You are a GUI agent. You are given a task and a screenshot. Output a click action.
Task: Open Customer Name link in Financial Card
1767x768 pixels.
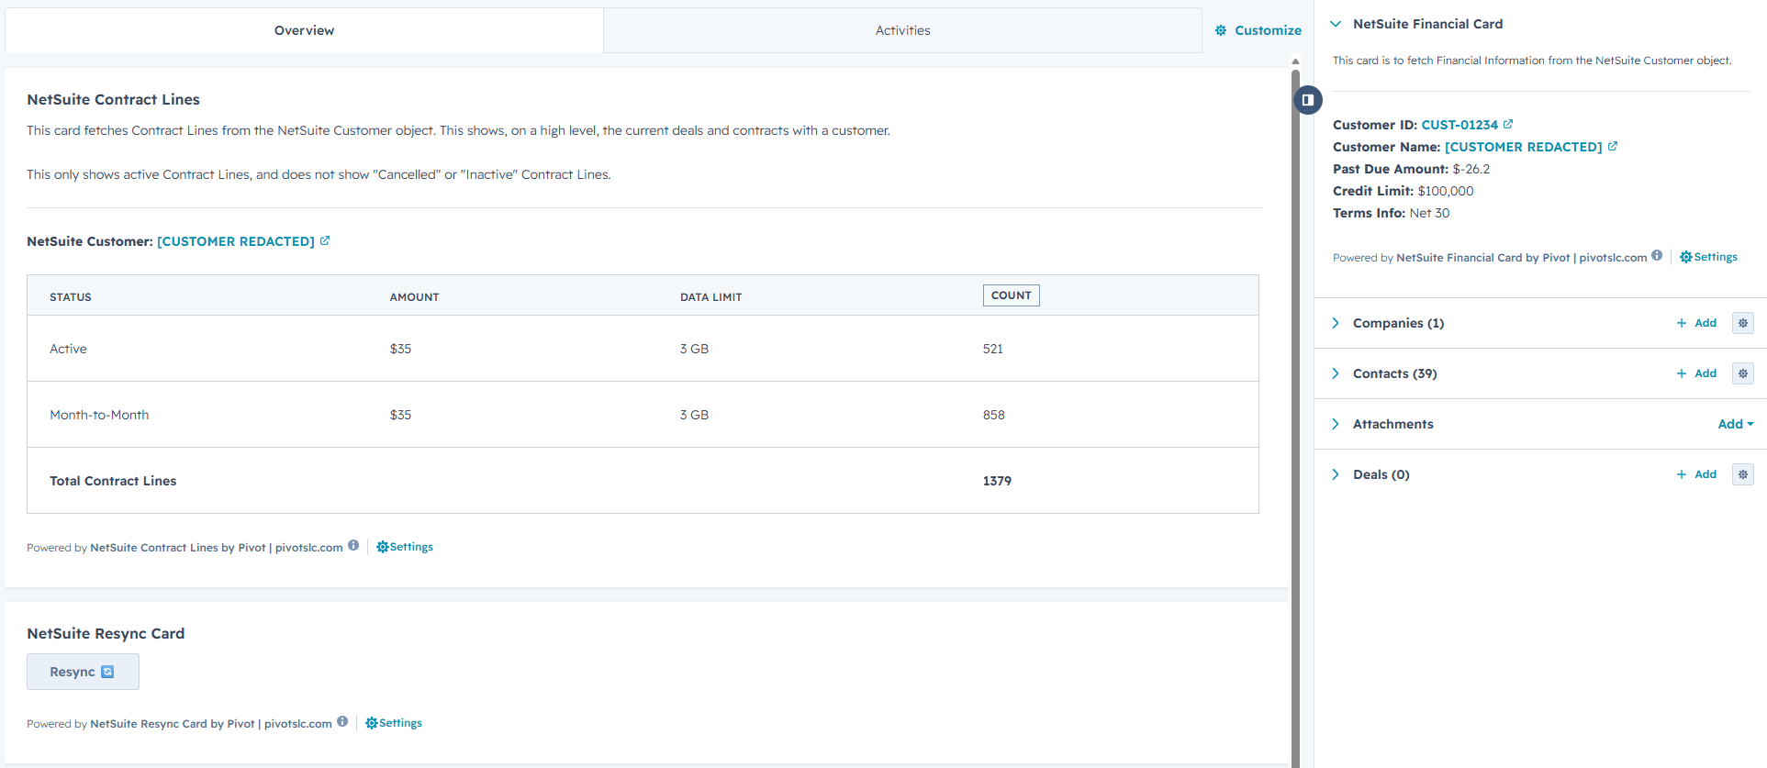click(x=1523, y=147)
